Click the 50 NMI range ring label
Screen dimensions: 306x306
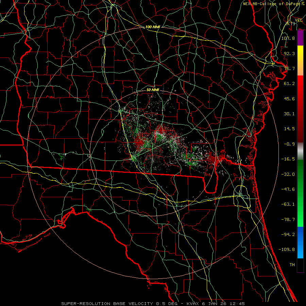(153, 90)
